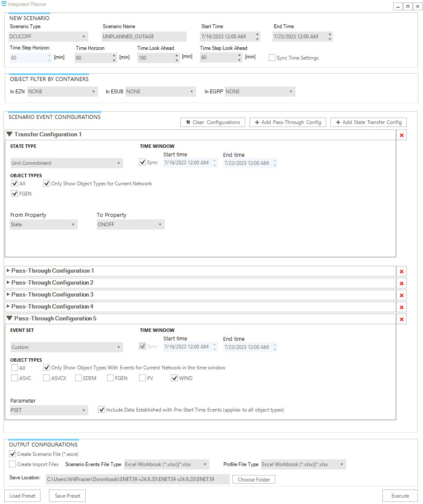Uncheck the WIND object type

tap(174, 378)
